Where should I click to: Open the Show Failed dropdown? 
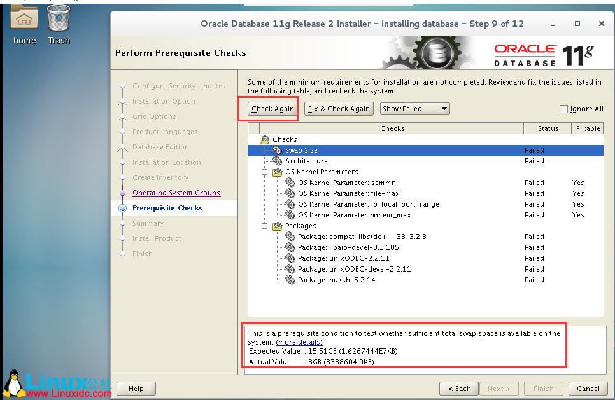point(414,109)
